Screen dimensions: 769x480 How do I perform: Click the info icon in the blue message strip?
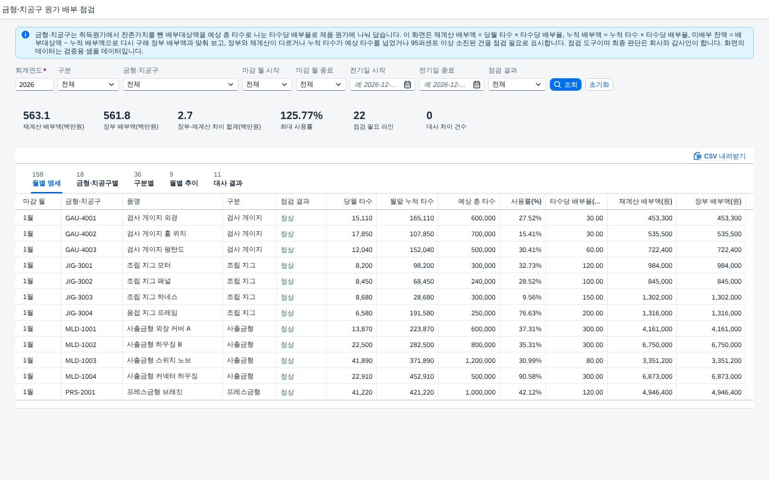[x=25, y=35]
